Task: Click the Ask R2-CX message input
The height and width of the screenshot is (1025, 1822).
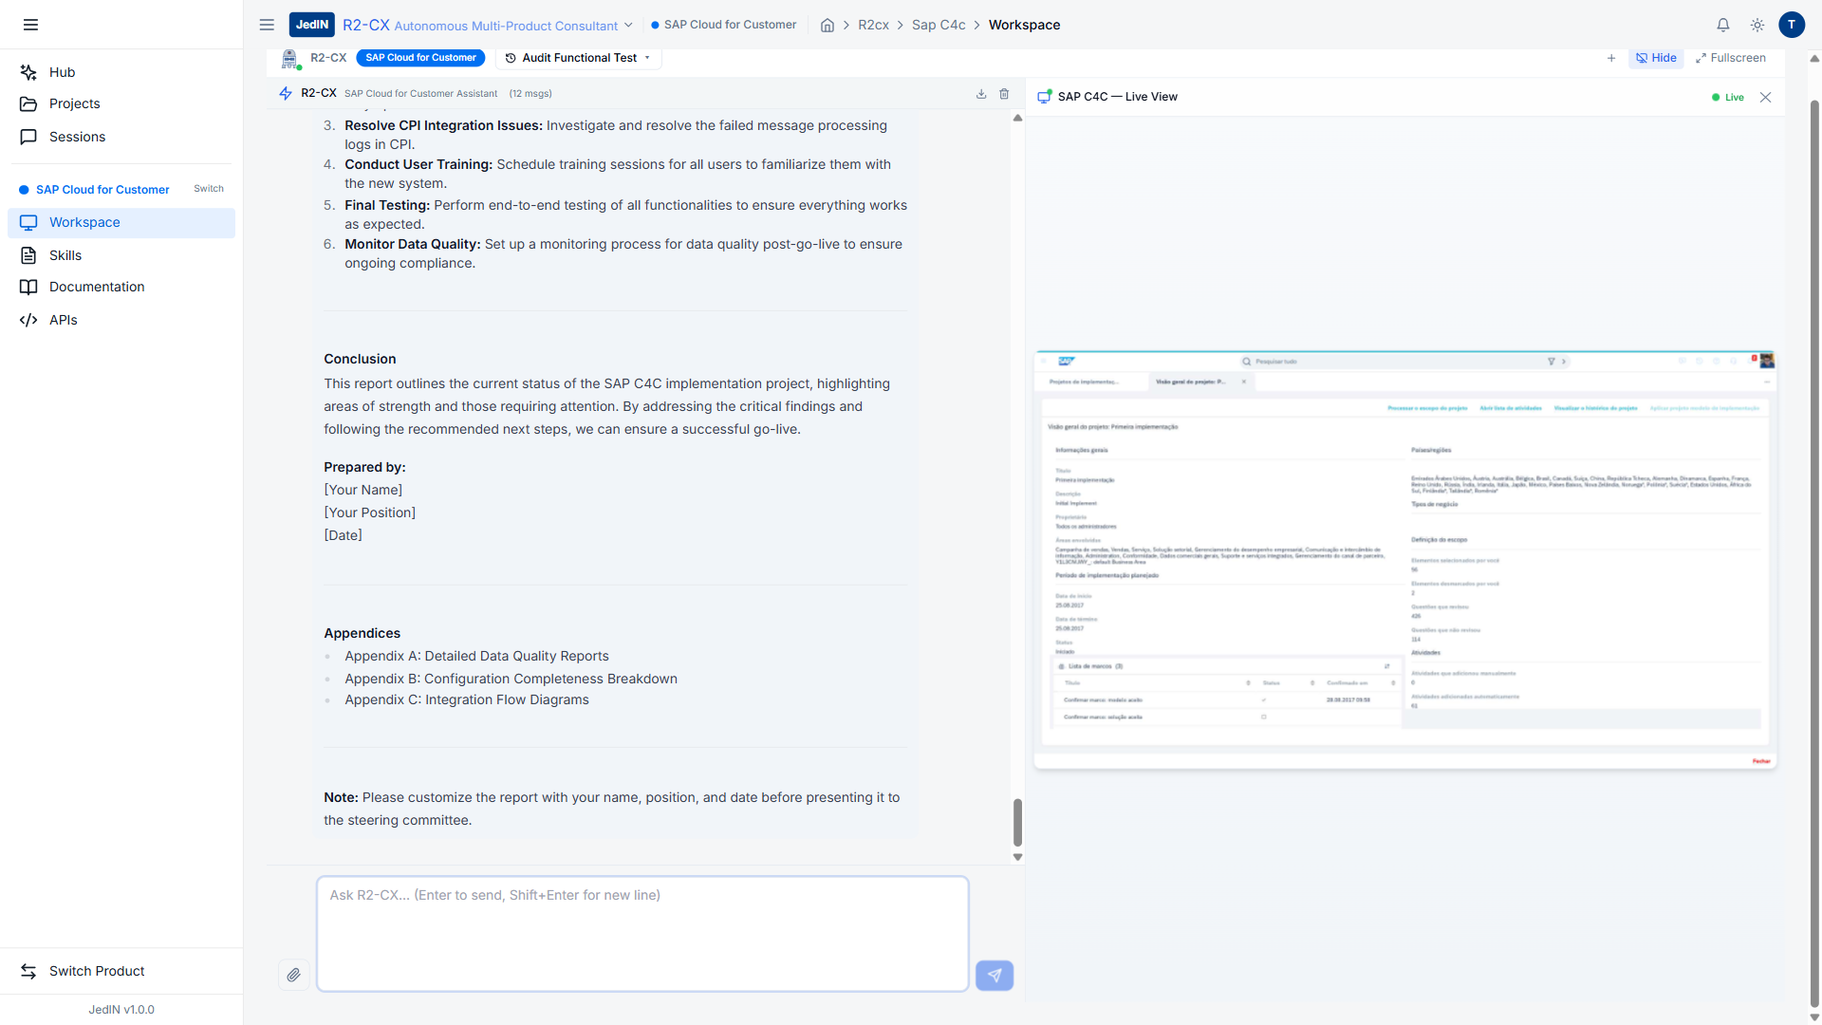Action: point(642,933)
